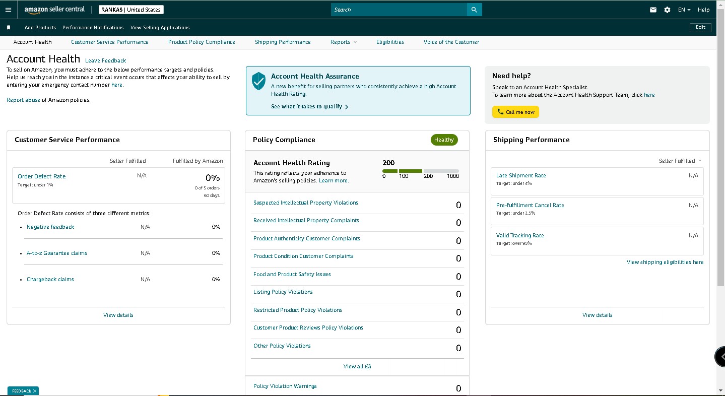Open the mail messages icon
The width and height of the screenshot is (725, 396).
pos(653,10)
